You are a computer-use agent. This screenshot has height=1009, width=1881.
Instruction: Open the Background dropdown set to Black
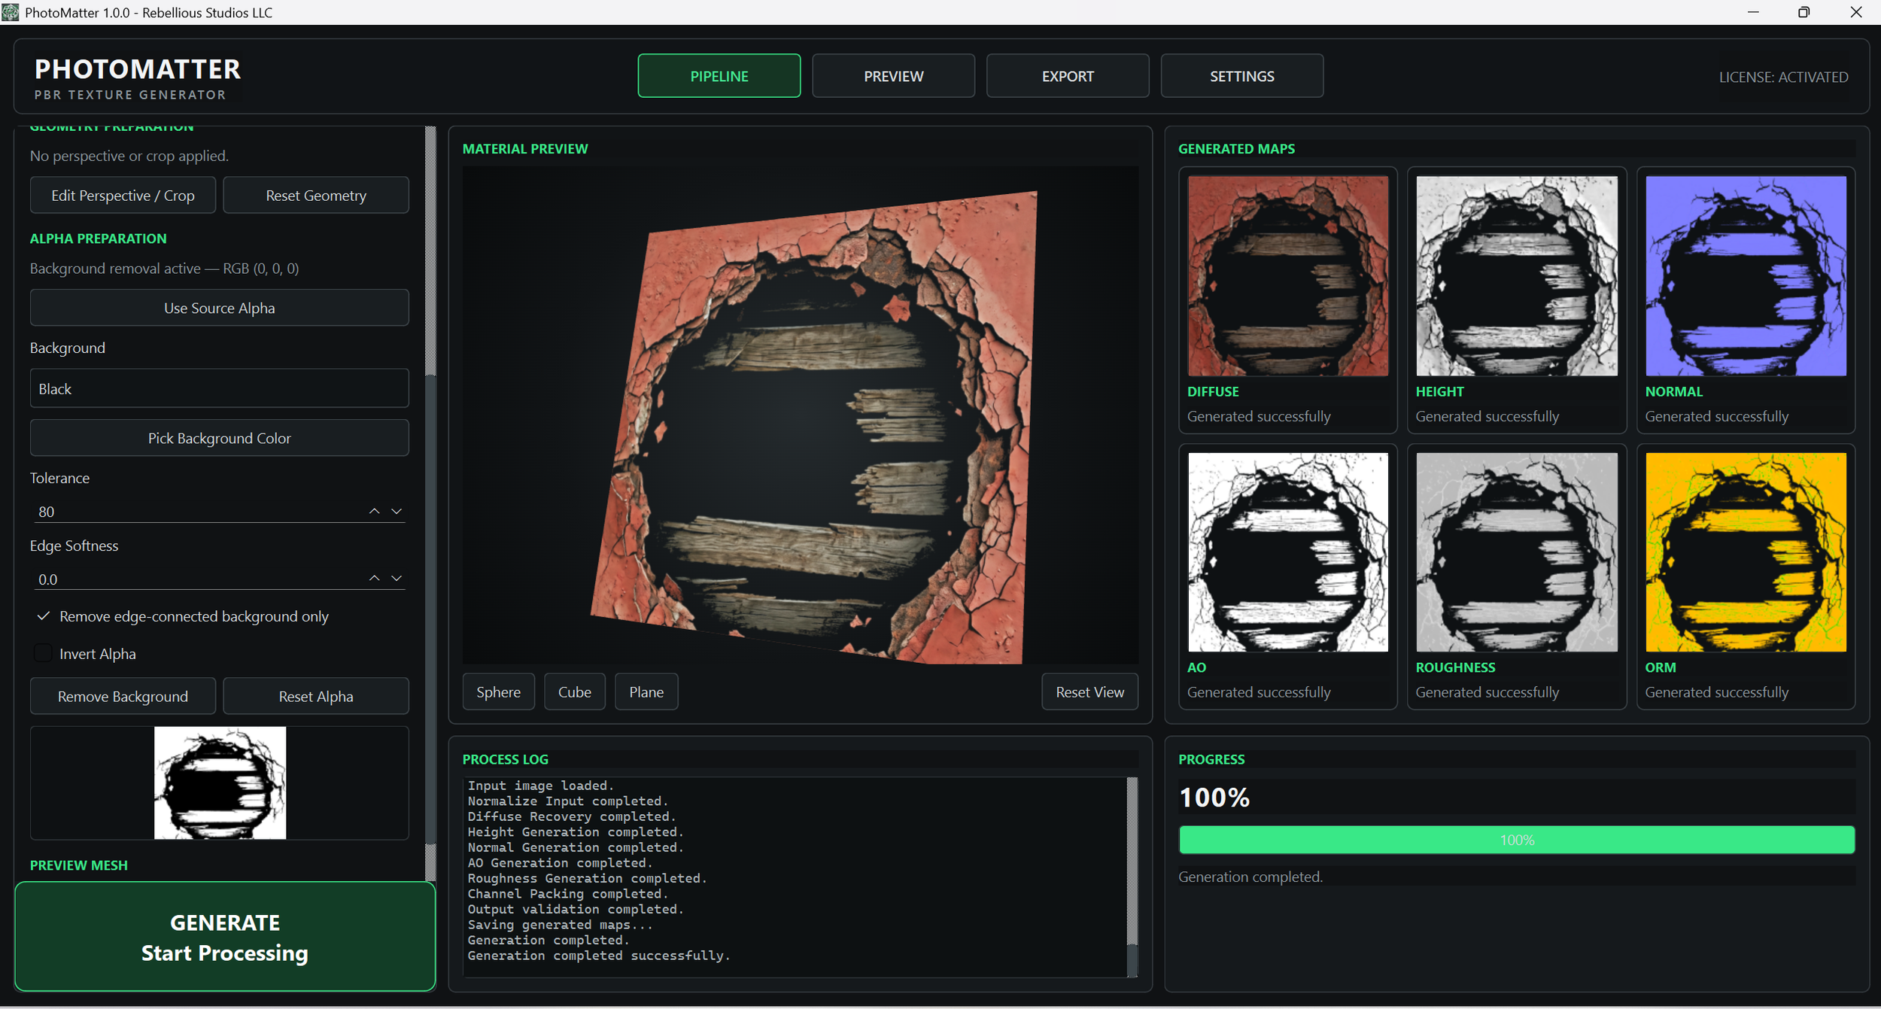pos(220,389)
